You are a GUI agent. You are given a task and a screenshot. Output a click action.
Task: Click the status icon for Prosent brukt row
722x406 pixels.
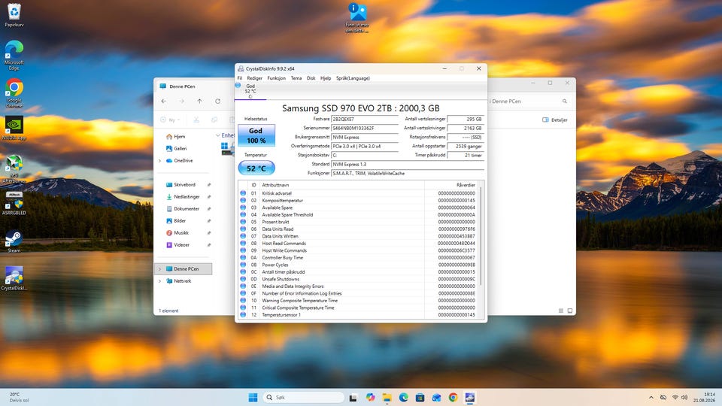coord(243,222)
